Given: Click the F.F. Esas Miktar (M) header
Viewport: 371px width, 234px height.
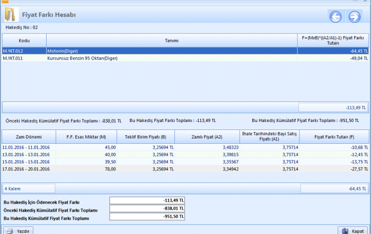Looking at the screenshot, I should coord(86,136).
